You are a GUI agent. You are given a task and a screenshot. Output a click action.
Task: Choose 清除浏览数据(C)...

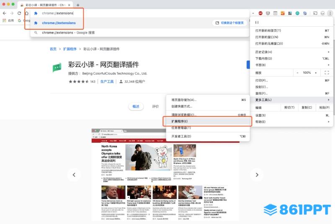208,115
